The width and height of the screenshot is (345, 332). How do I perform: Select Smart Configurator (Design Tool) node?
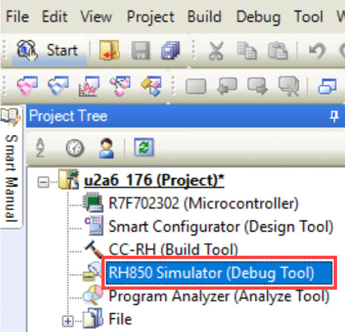[220, 227]
